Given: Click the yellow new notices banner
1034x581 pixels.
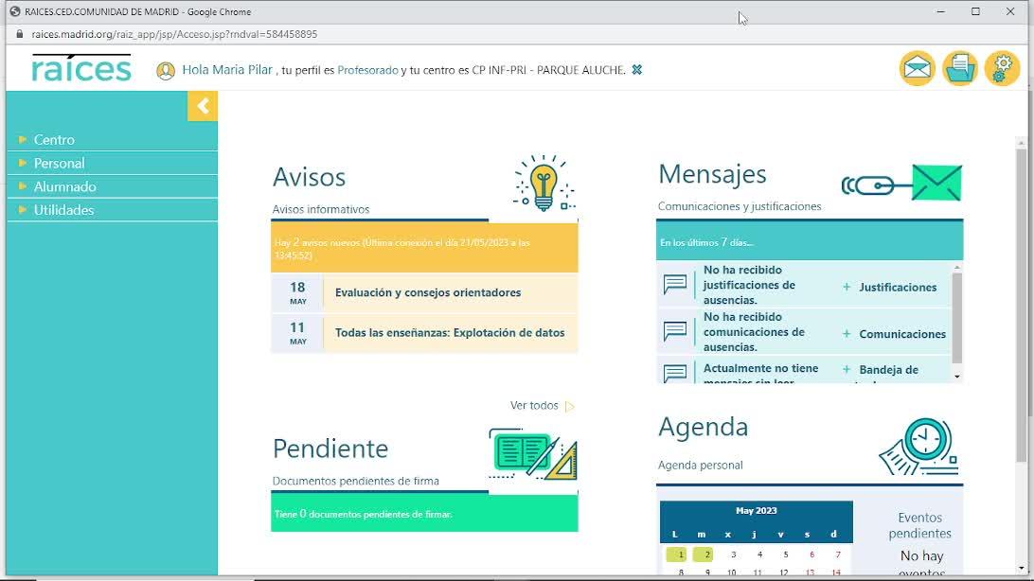Looking at the screenshot, I should [x=424, y=248].
